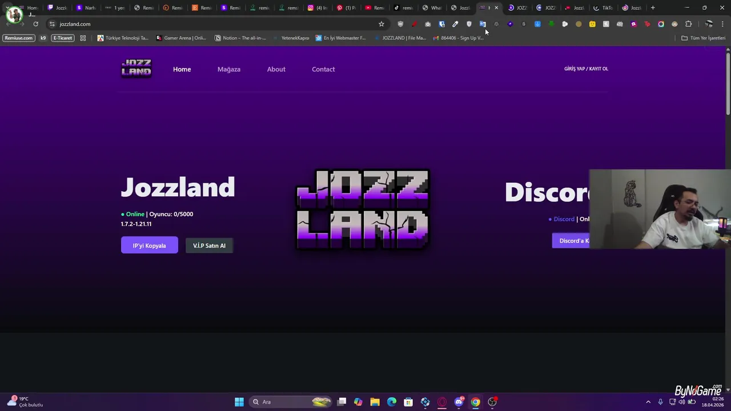Click GİRİŞ YAP / KAYIT OL link

click(586, 68)
